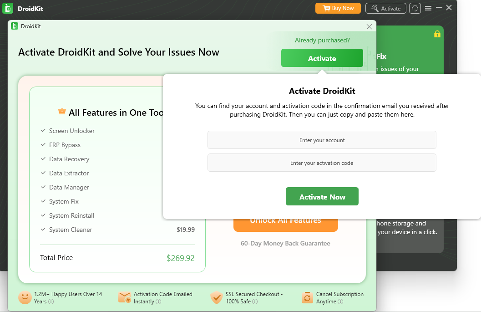Click checkmark icon beside Screen Unlocker
481x312 pixels.
coord(43,131)
